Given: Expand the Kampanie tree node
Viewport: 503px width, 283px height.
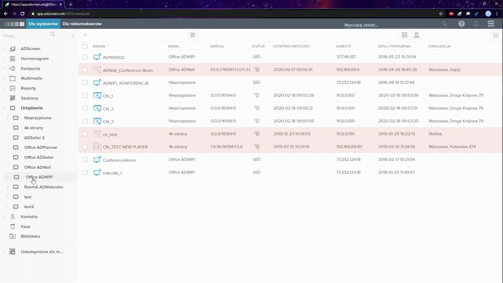Looking at the screenshot, I should coord(4,68).
